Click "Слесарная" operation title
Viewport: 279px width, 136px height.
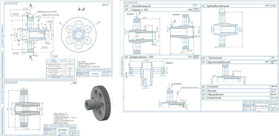(213, 87)
